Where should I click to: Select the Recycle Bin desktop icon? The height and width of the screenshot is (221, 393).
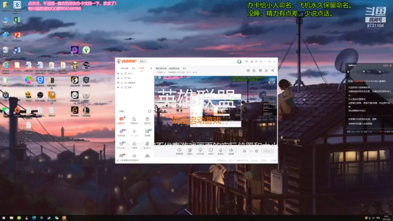(x=5, y=52)
